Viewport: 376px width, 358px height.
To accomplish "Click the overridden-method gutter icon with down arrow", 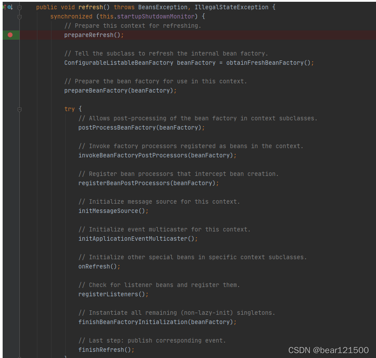I will coord(10,7).
